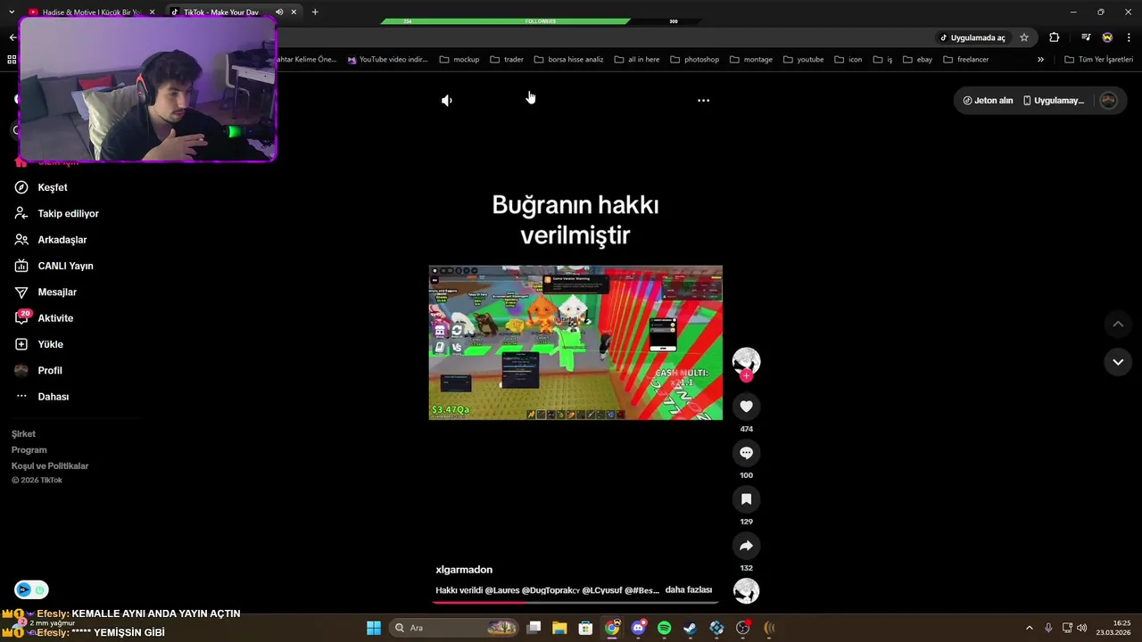
Task: Open the photoshop bookmark folder
Action: [x=695, y=60]
